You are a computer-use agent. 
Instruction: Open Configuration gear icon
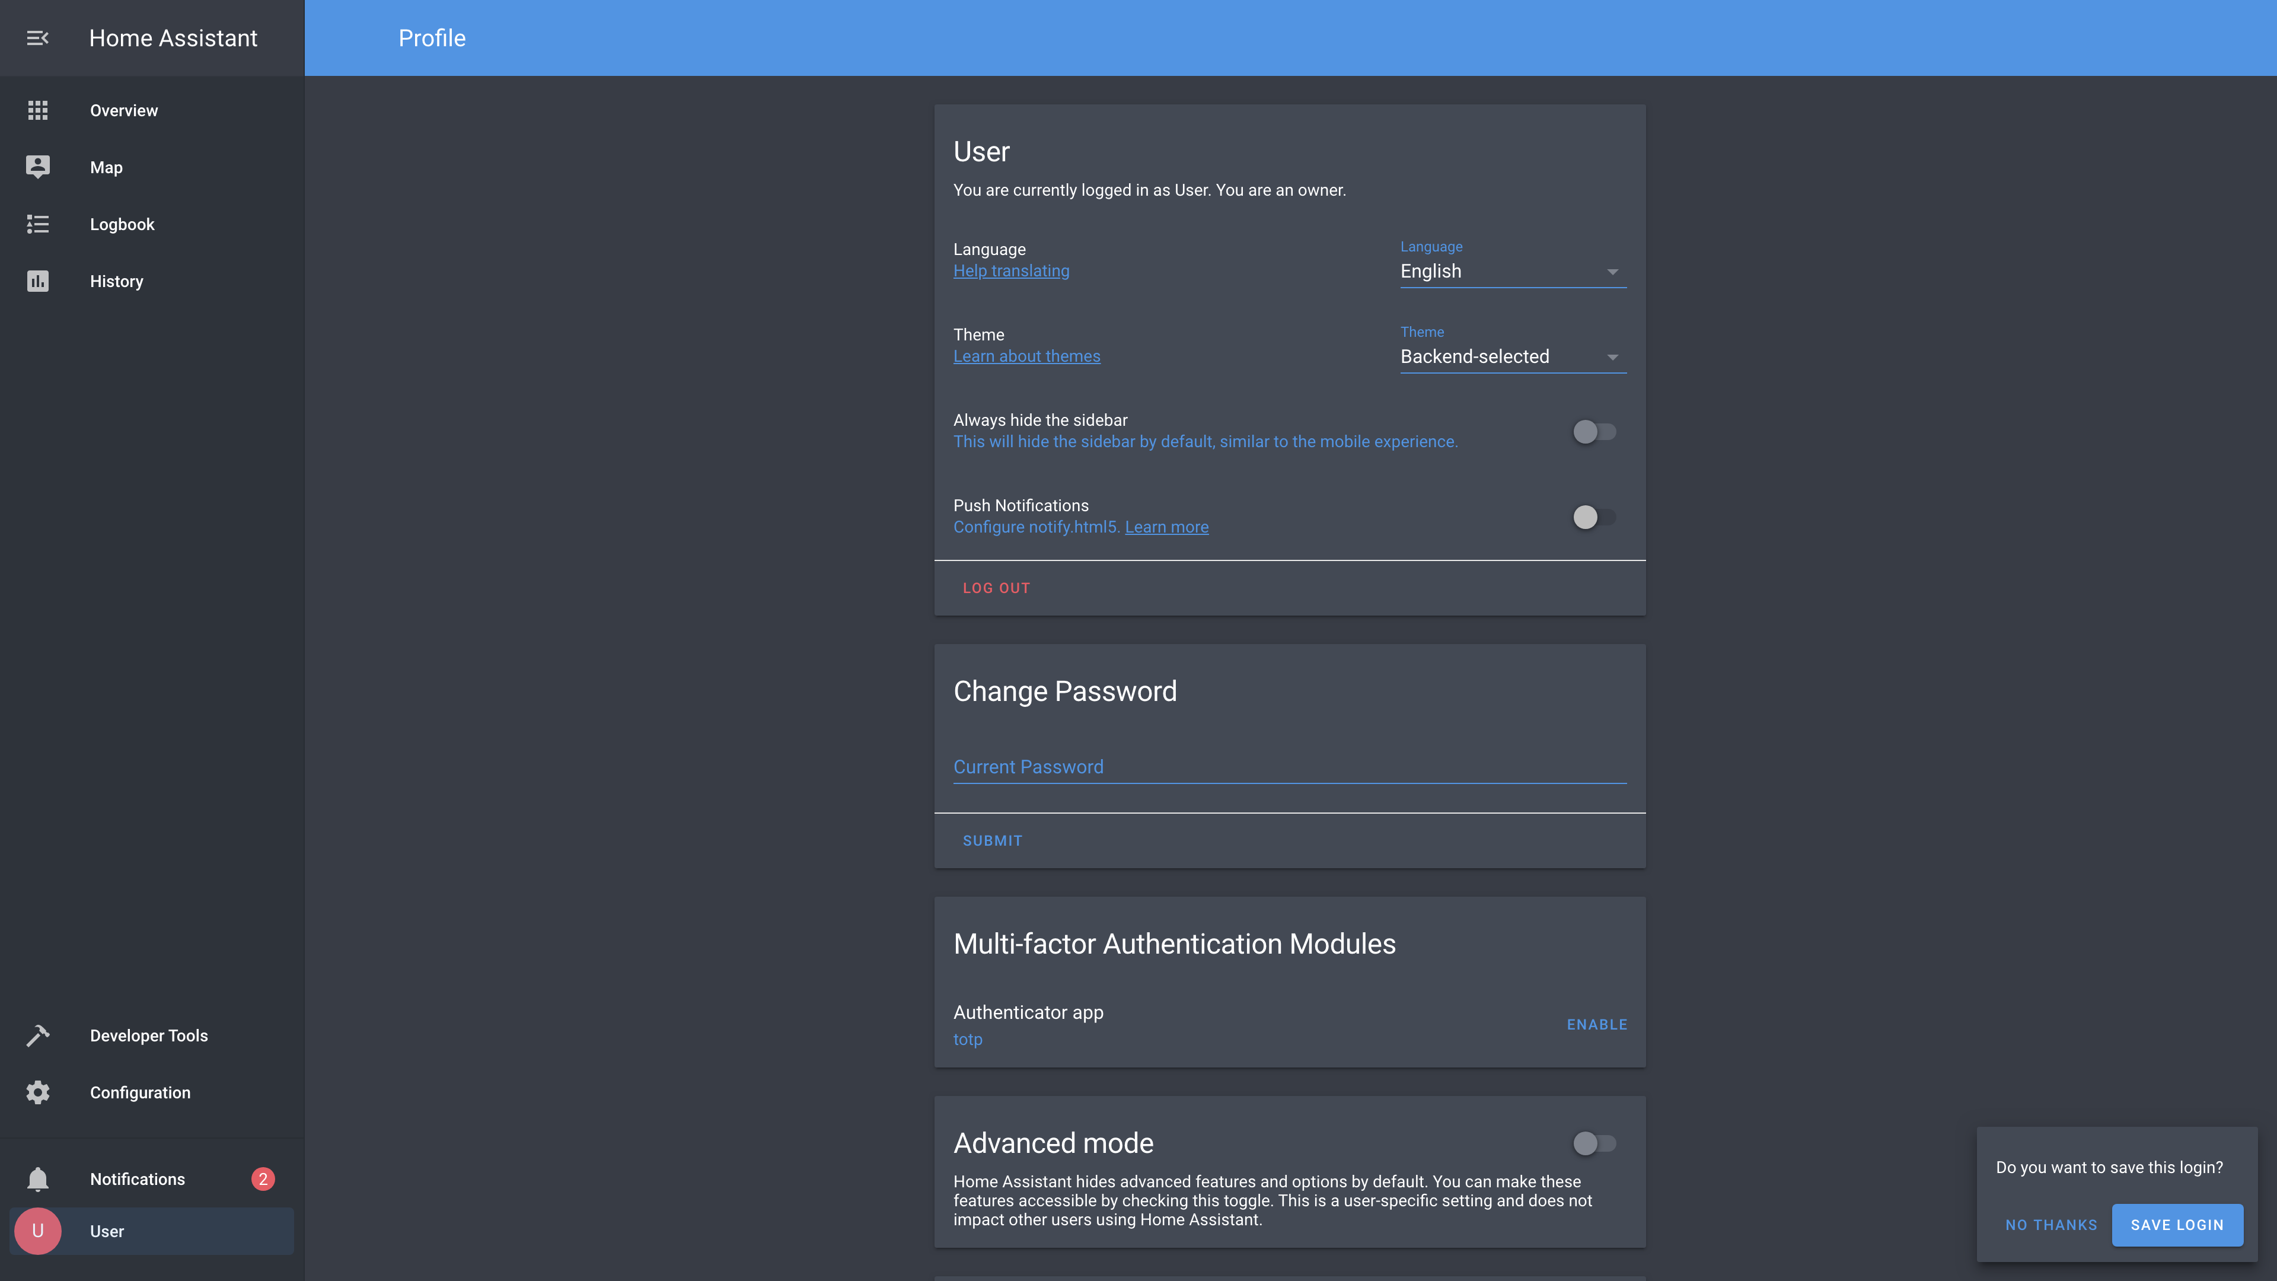pos(37,1092)
